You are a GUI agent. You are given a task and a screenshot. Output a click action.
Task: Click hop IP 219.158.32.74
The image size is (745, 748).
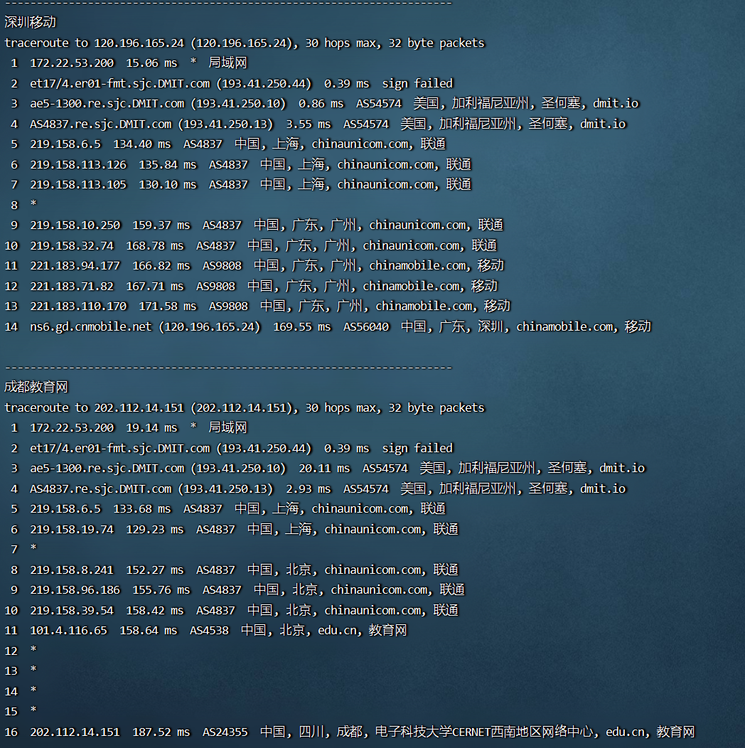[72, 245]
